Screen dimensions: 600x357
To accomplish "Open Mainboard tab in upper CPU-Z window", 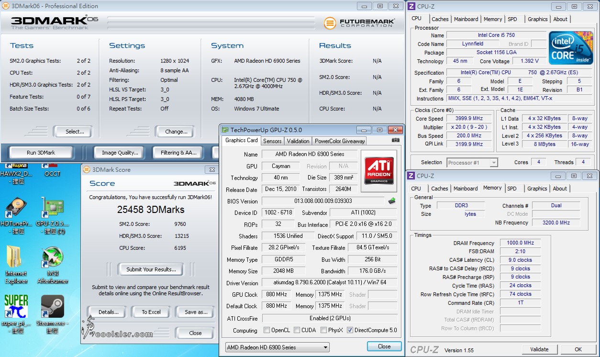I will coord(466,19).
